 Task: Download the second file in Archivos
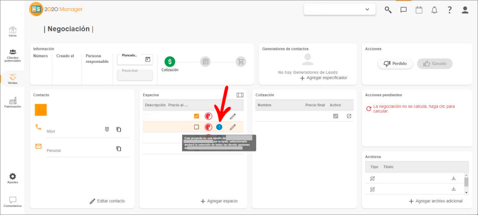click(x=454, y=189)
